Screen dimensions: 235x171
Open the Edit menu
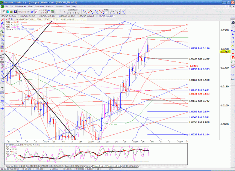point(11,6)
